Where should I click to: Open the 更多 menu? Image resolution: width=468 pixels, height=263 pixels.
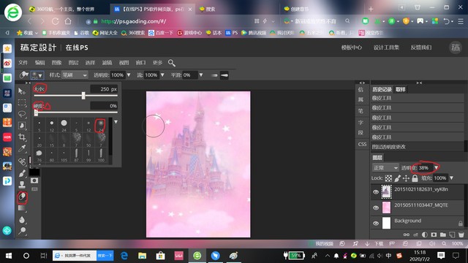[x=158, y=63]
